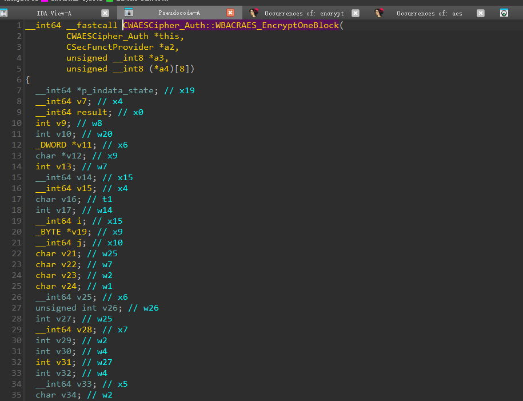Click register comment w26 on line 27
The width and height of the screenshot is (523, 401).
click(151, 308)
